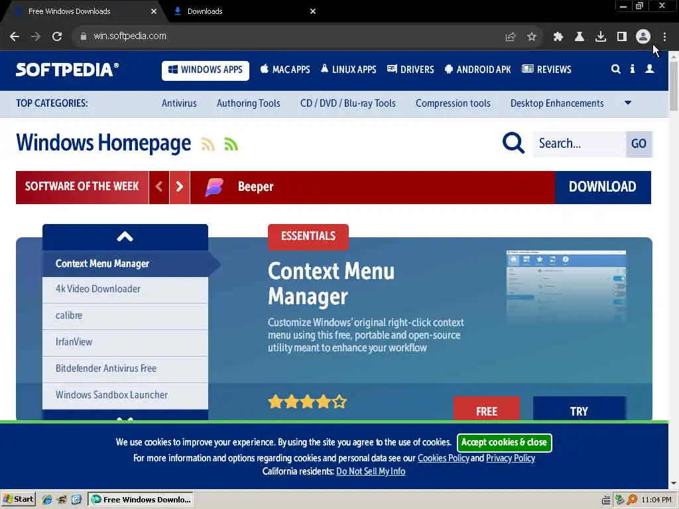Open the Windows Apps section
This screenshot has height=509, width=679.
point(206,70)
